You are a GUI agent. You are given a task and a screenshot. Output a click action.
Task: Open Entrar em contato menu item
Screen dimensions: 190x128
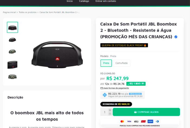tap(106, 1)
